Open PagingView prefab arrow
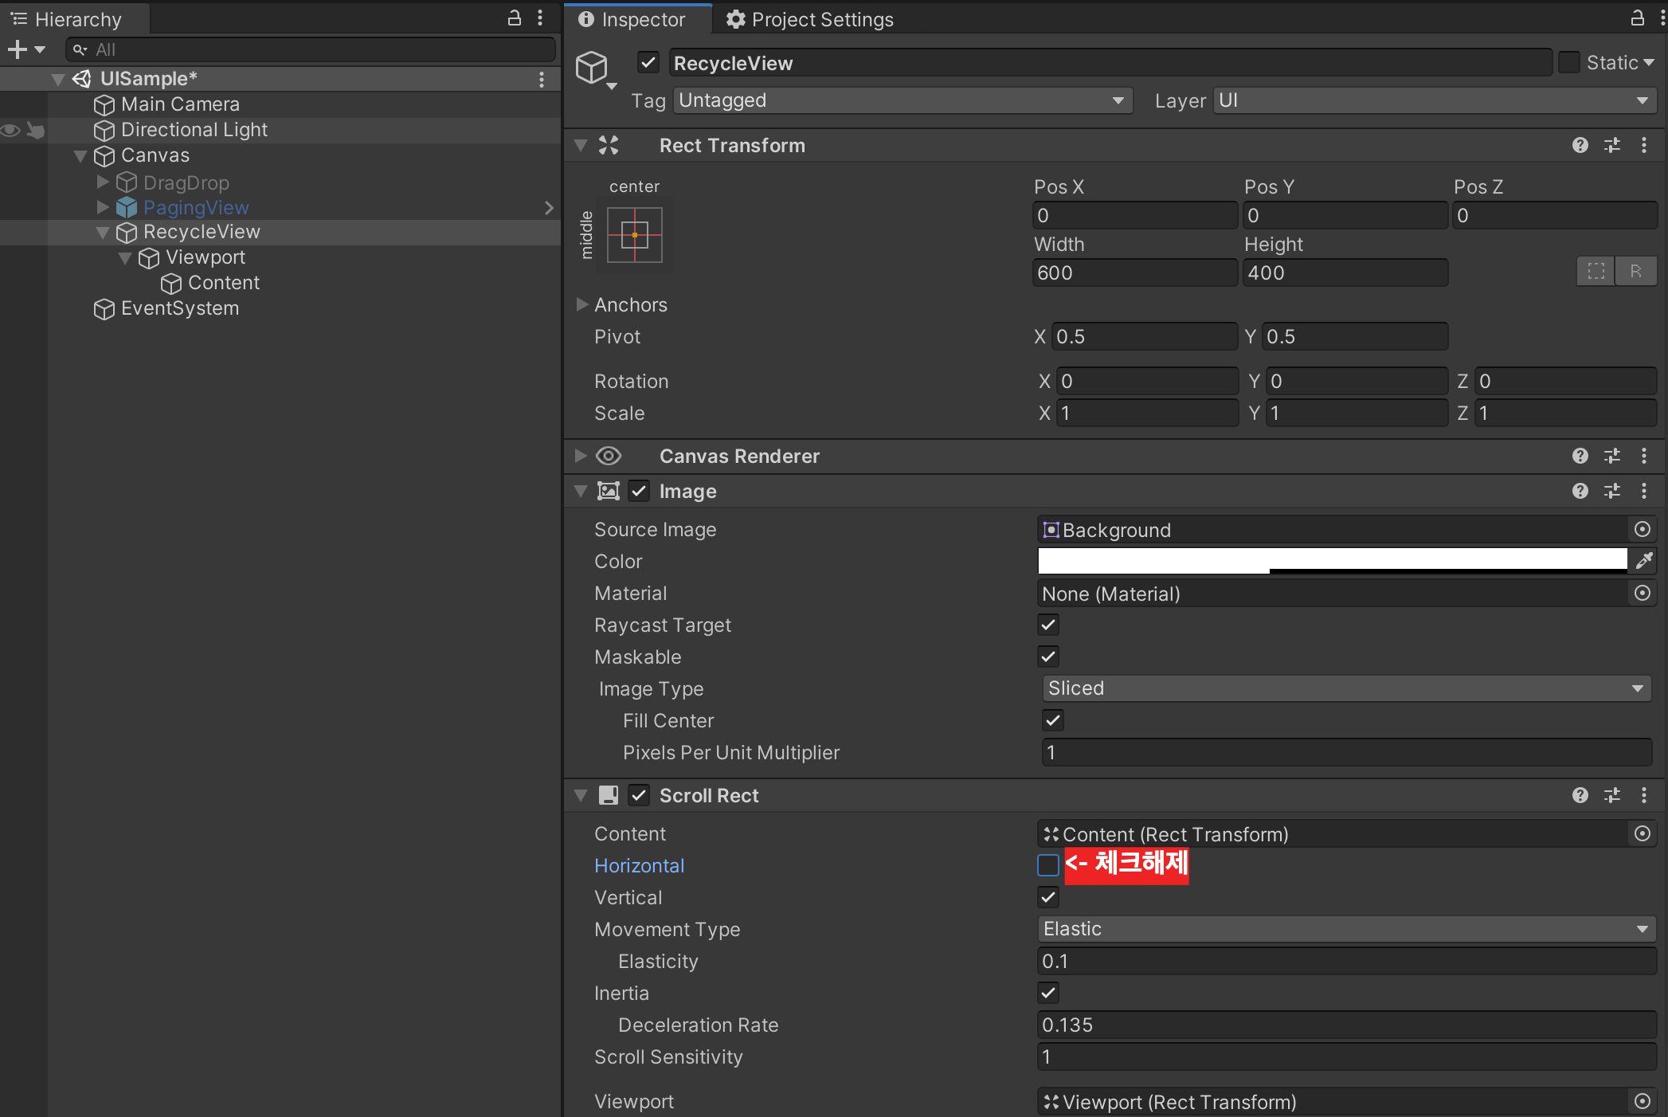Screen dimensions: 1668x1117 tap(549, 208)
